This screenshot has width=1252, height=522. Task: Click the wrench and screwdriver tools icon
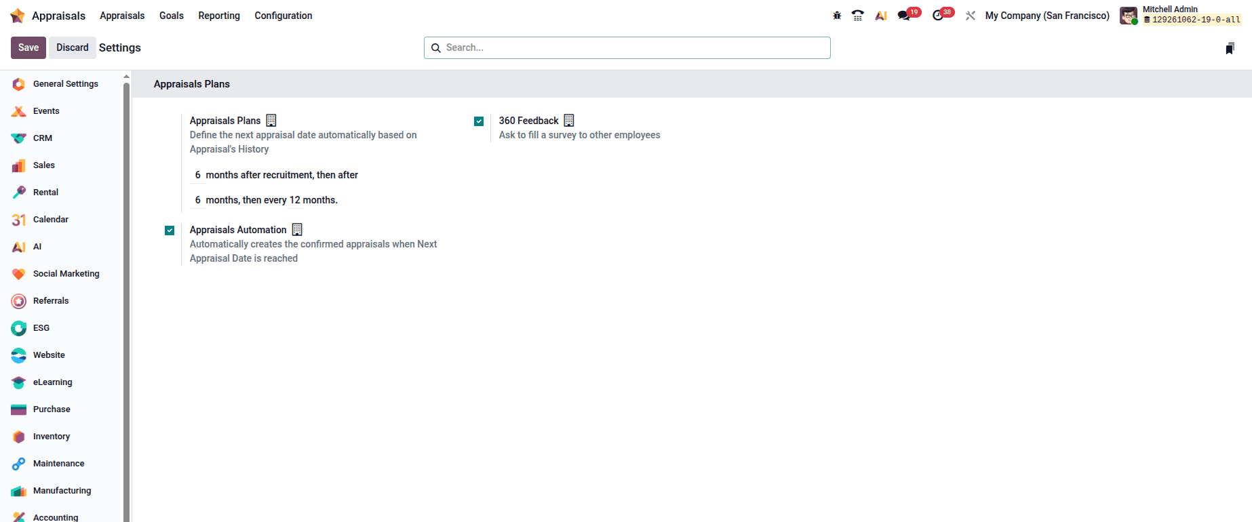click(971, 16)
